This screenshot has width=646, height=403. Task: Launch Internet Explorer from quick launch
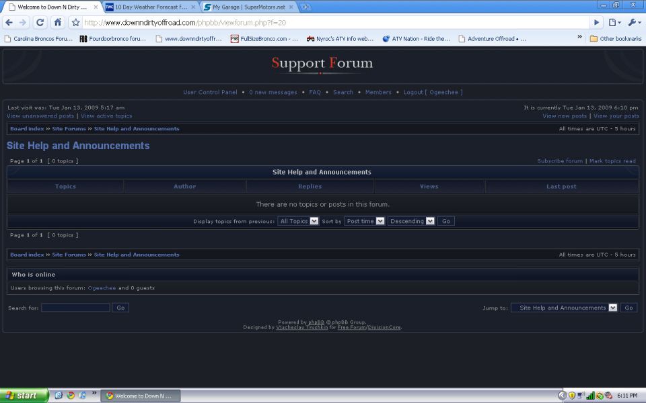point(59,395)
